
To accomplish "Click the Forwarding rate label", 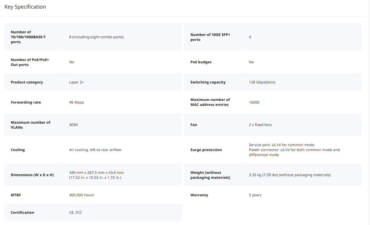I will (x=26, y=102).
